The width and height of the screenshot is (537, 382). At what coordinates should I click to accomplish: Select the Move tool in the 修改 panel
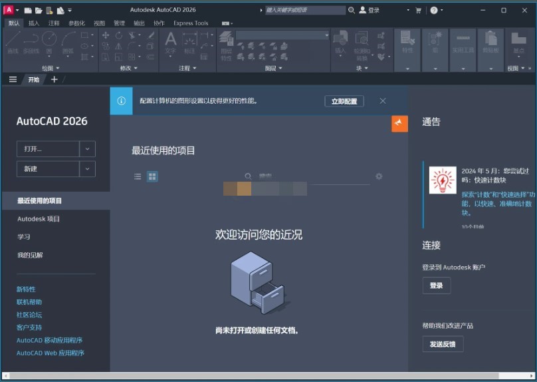[x=106, y=35]
